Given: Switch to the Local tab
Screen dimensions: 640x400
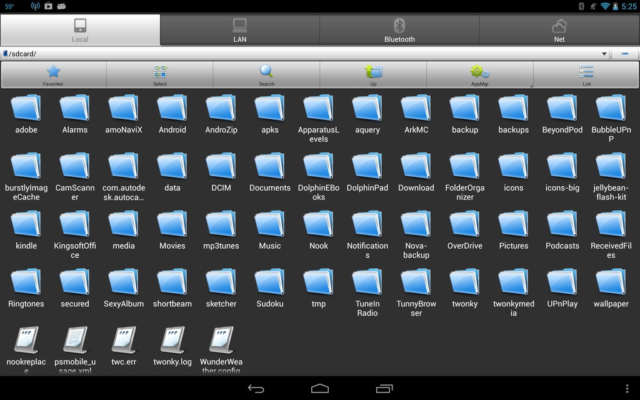Looking at the screenshot, I should 81,30.
